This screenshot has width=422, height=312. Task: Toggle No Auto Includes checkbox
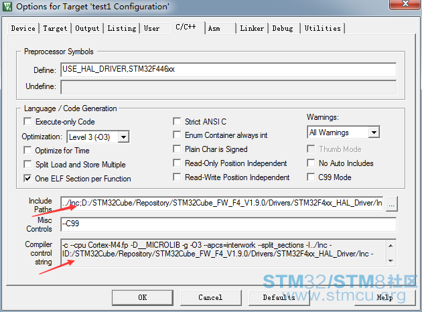click(311, 163)
